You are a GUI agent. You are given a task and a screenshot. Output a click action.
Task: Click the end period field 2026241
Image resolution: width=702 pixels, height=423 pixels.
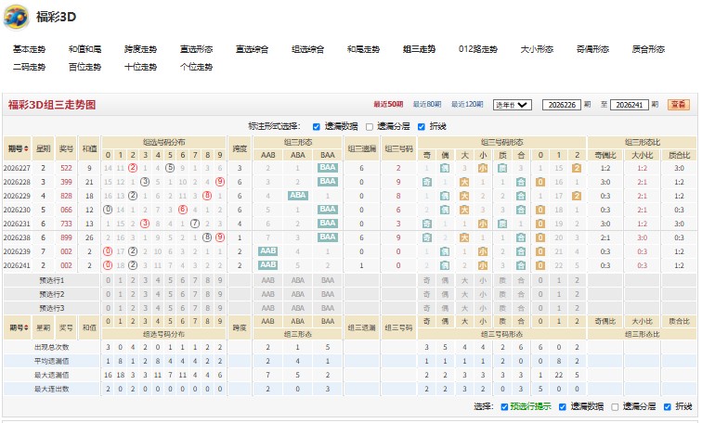(629, 105)
